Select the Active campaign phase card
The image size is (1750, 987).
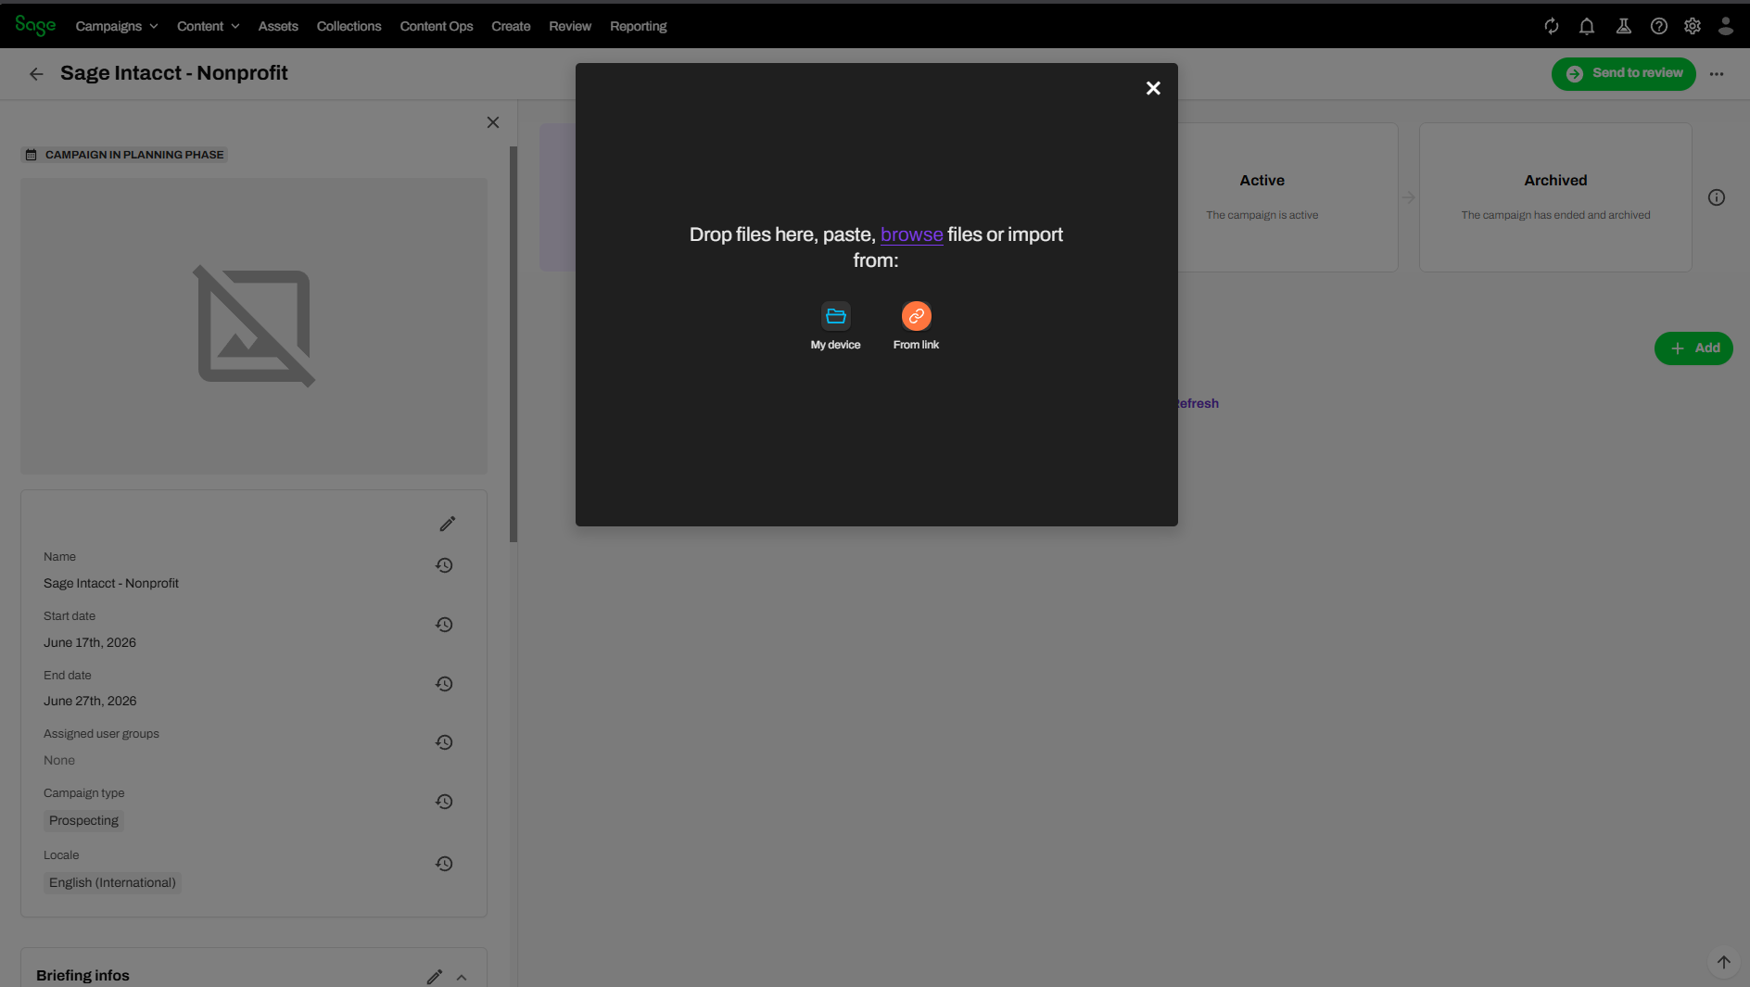(1287, 197)
